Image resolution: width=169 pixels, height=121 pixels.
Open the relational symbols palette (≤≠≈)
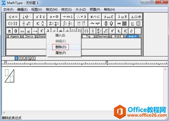point(13,17)
